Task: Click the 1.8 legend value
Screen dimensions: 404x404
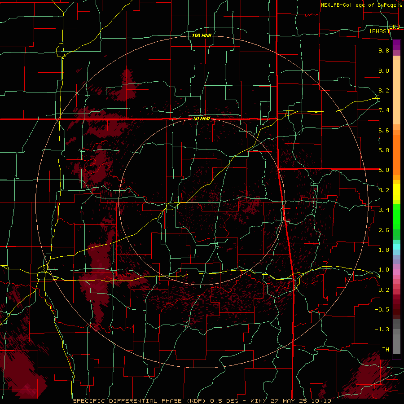Action: click(x=384, y=250)
